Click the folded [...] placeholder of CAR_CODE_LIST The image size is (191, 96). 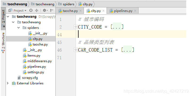coord(128,49)
